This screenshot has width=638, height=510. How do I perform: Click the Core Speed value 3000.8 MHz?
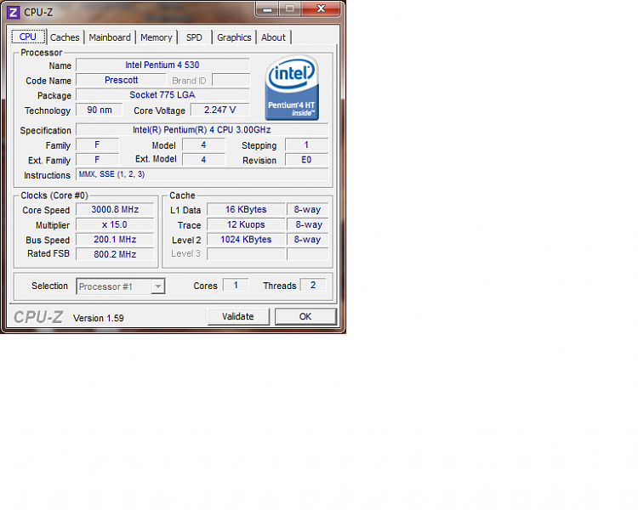point(115,209)
